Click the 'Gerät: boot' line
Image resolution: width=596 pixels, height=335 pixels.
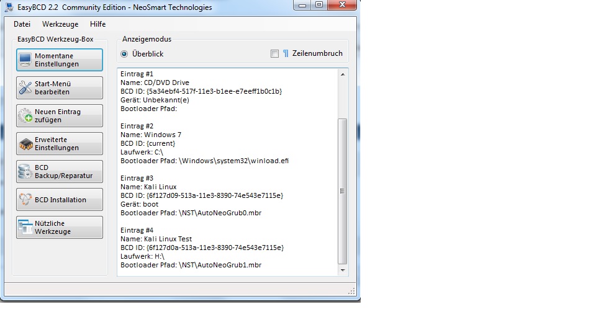140,204
